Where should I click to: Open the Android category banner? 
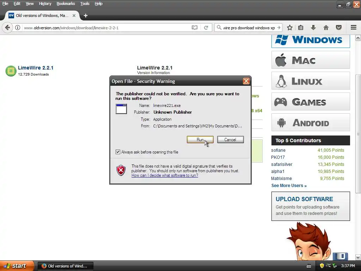point(311,122)
